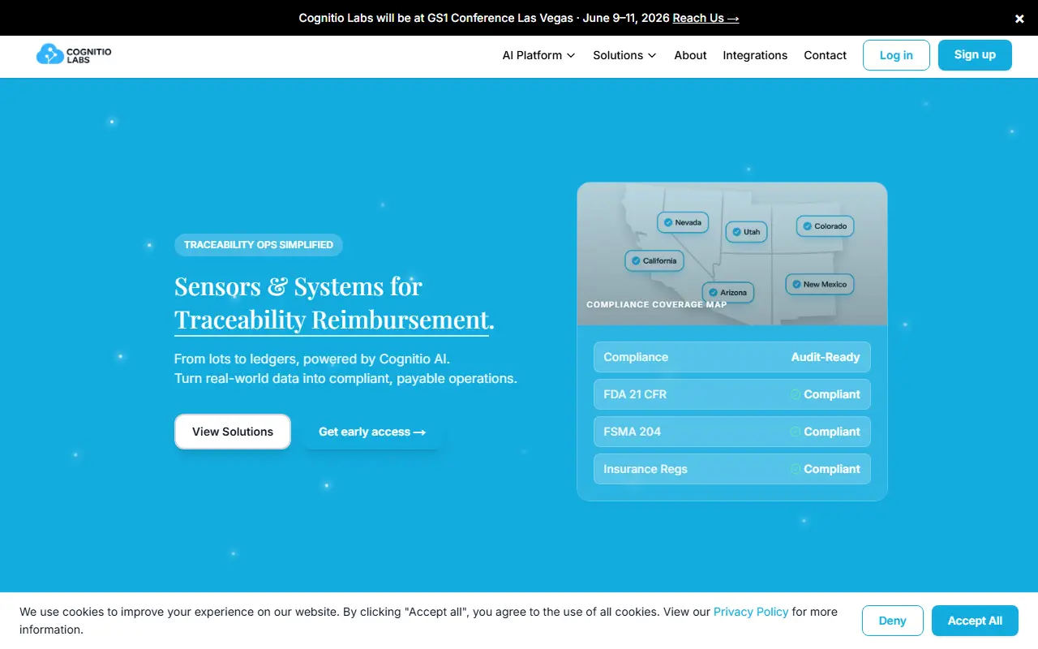The height and width of the screenshot is (649, 1038).
Task: Open the AI Platform dropdown menu
Action: [538, 55]
